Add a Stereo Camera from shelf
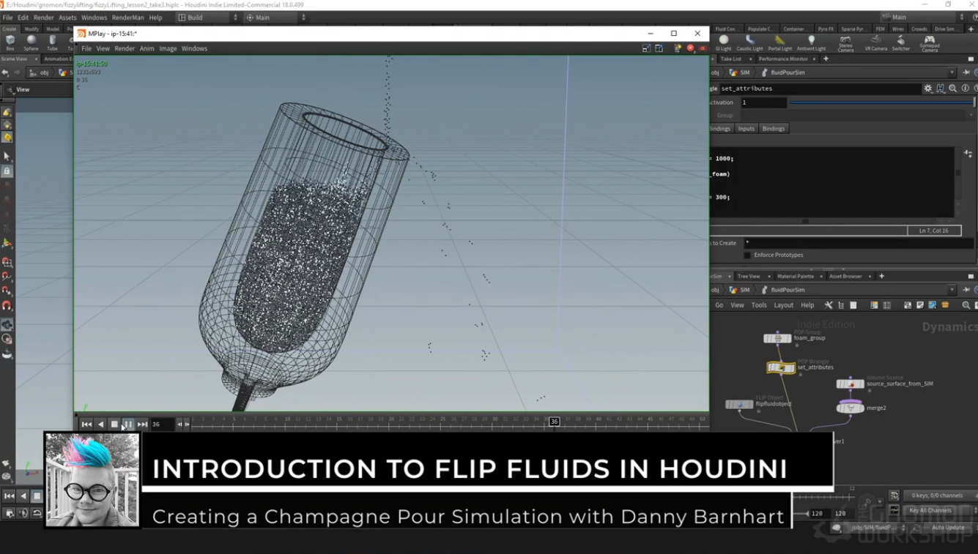The width and height of the screenshot is (978, 554). (x=845, y=43)
